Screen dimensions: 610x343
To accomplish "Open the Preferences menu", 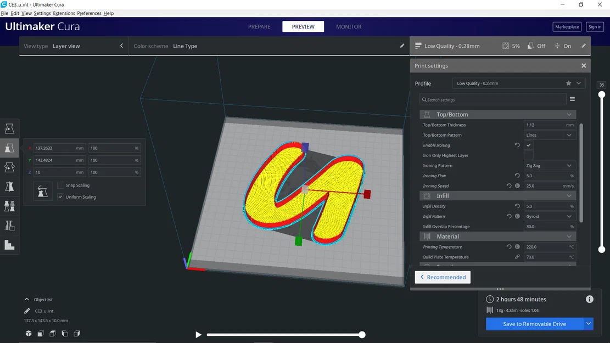I will [89, 13].
